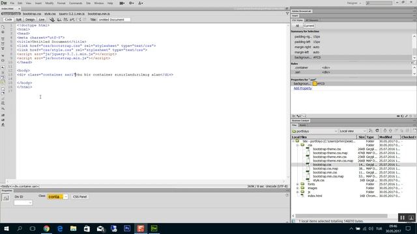Screen dimensions: 417x234
Task: Click the Indent Code coding toolbar icon
Action: coord(3,115)
